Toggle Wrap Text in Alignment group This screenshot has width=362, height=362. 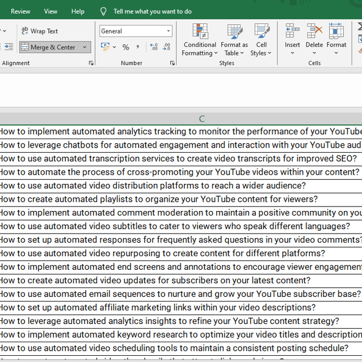(40, 31)
